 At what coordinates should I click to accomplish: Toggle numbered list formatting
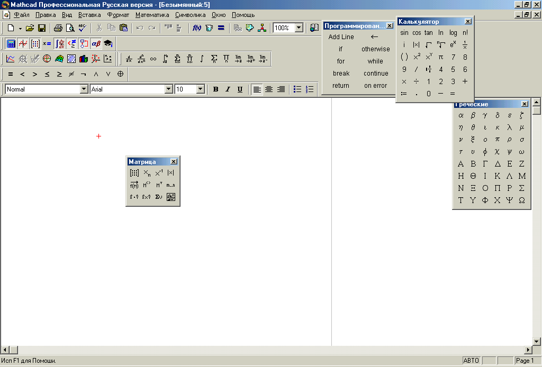click(x=310, y=89)
